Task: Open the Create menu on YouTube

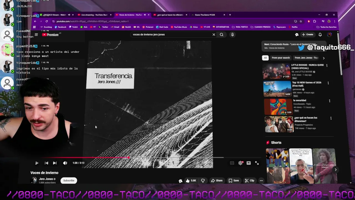Action: [308, 34]
